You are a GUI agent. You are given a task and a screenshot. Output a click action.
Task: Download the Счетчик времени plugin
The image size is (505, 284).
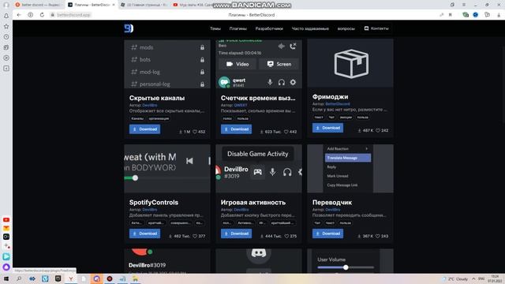pyautogui.click(x=236, y=129)
